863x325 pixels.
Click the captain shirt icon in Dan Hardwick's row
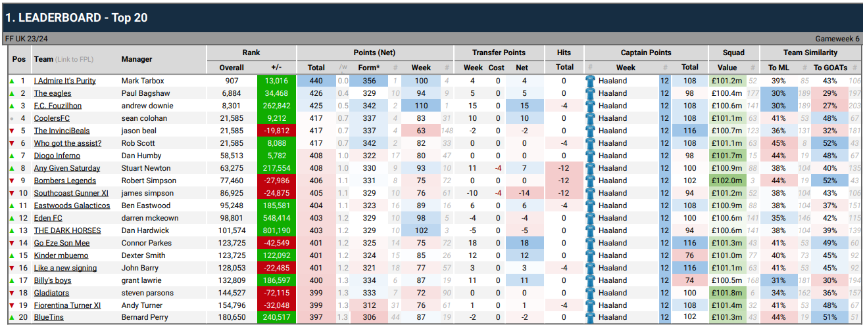tap(590, 230)
